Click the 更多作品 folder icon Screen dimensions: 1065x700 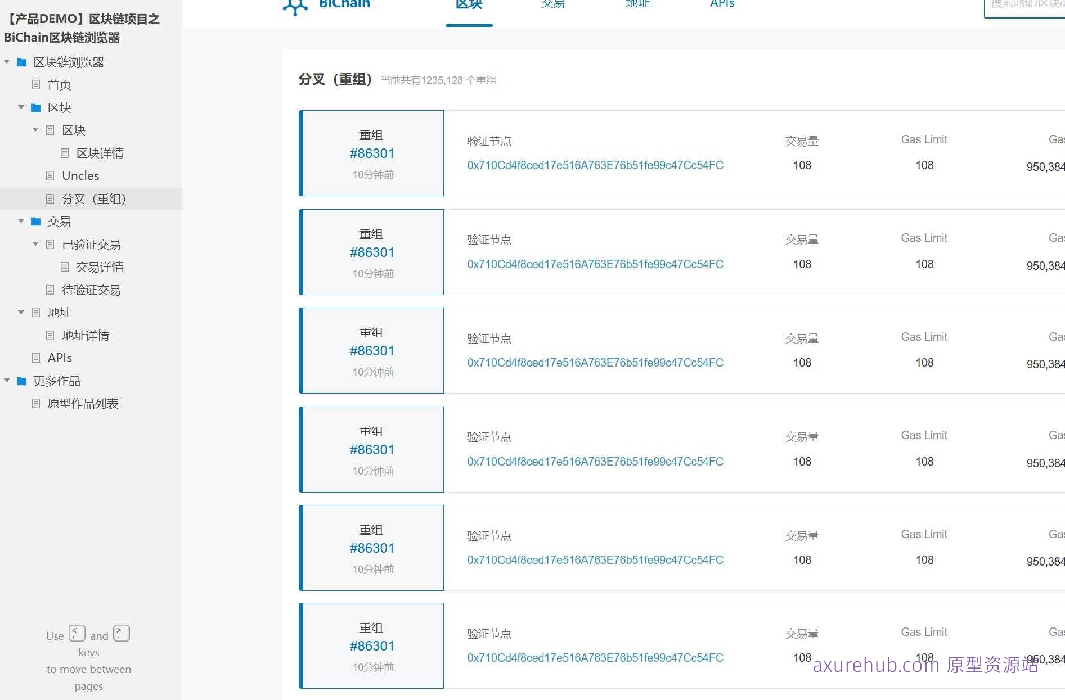(21, 381)
